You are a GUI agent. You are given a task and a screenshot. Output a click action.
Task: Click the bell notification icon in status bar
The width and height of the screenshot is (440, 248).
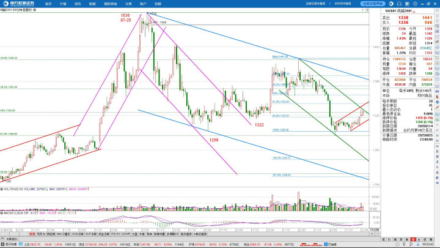click(418, 244)
